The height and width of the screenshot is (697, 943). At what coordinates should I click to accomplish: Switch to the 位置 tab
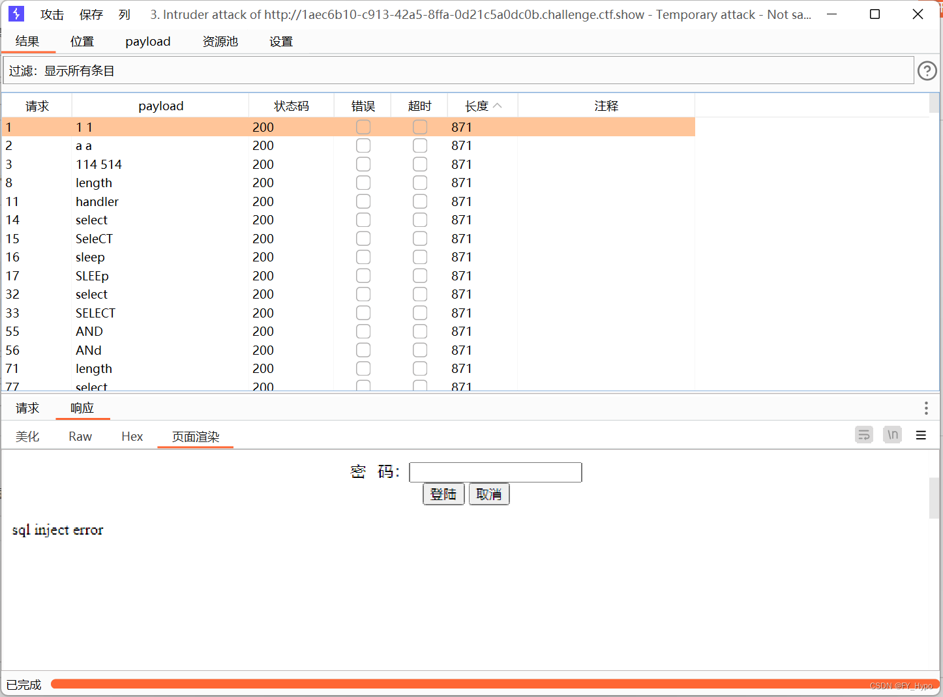coord(82,41)
